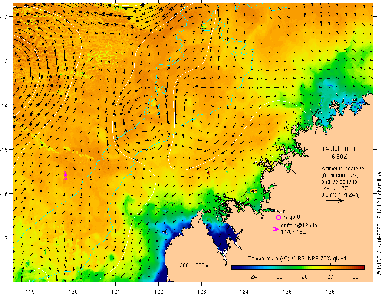Viewport: 382px width, 295px height.
Task: Click the '14/07 18Z' legend text
Action: click(x=293, y=232)
